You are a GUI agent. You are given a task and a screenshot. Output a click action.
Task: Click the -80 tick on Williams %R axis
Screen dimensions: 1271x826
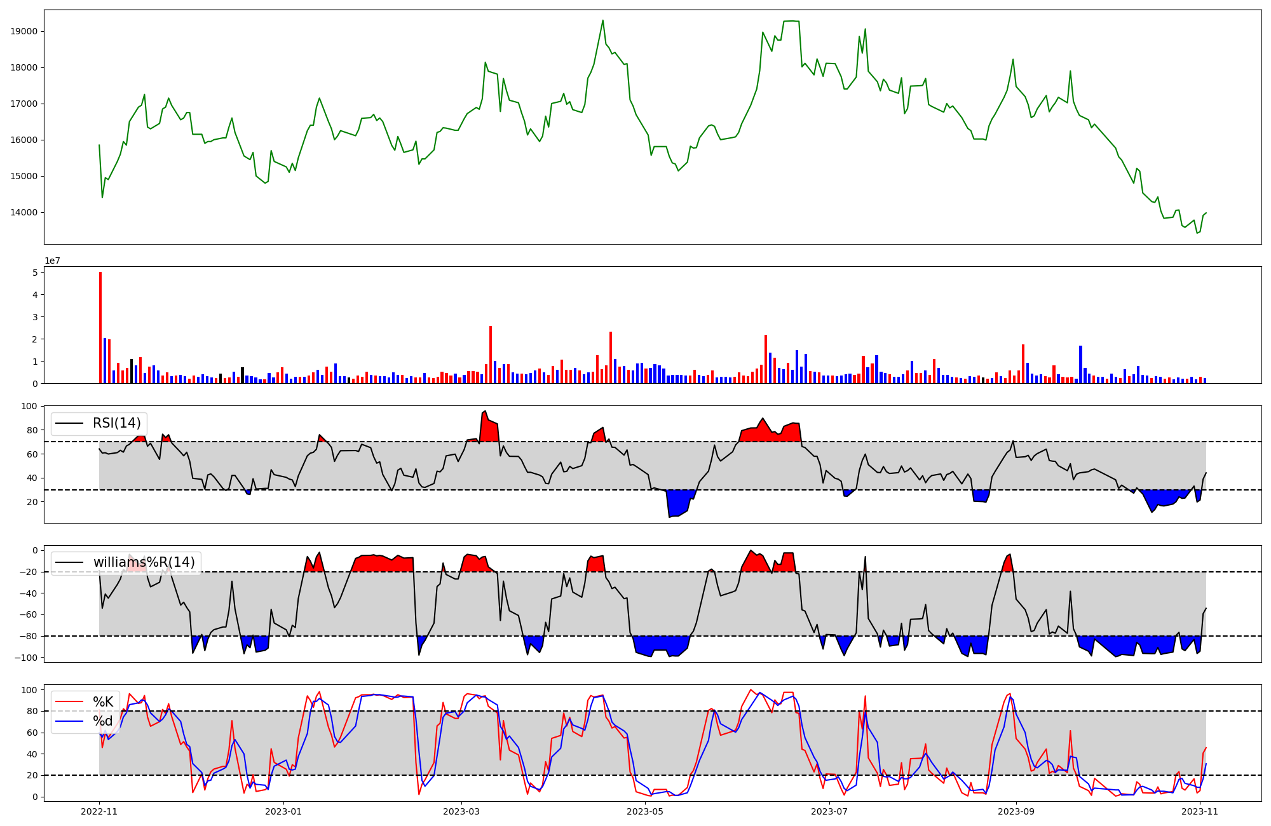click(x=29, y=636)
